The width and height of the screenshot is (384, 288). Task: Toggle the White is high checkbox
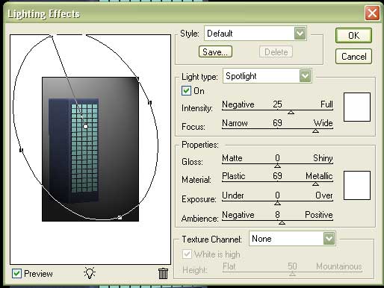(x=187, y=254)
